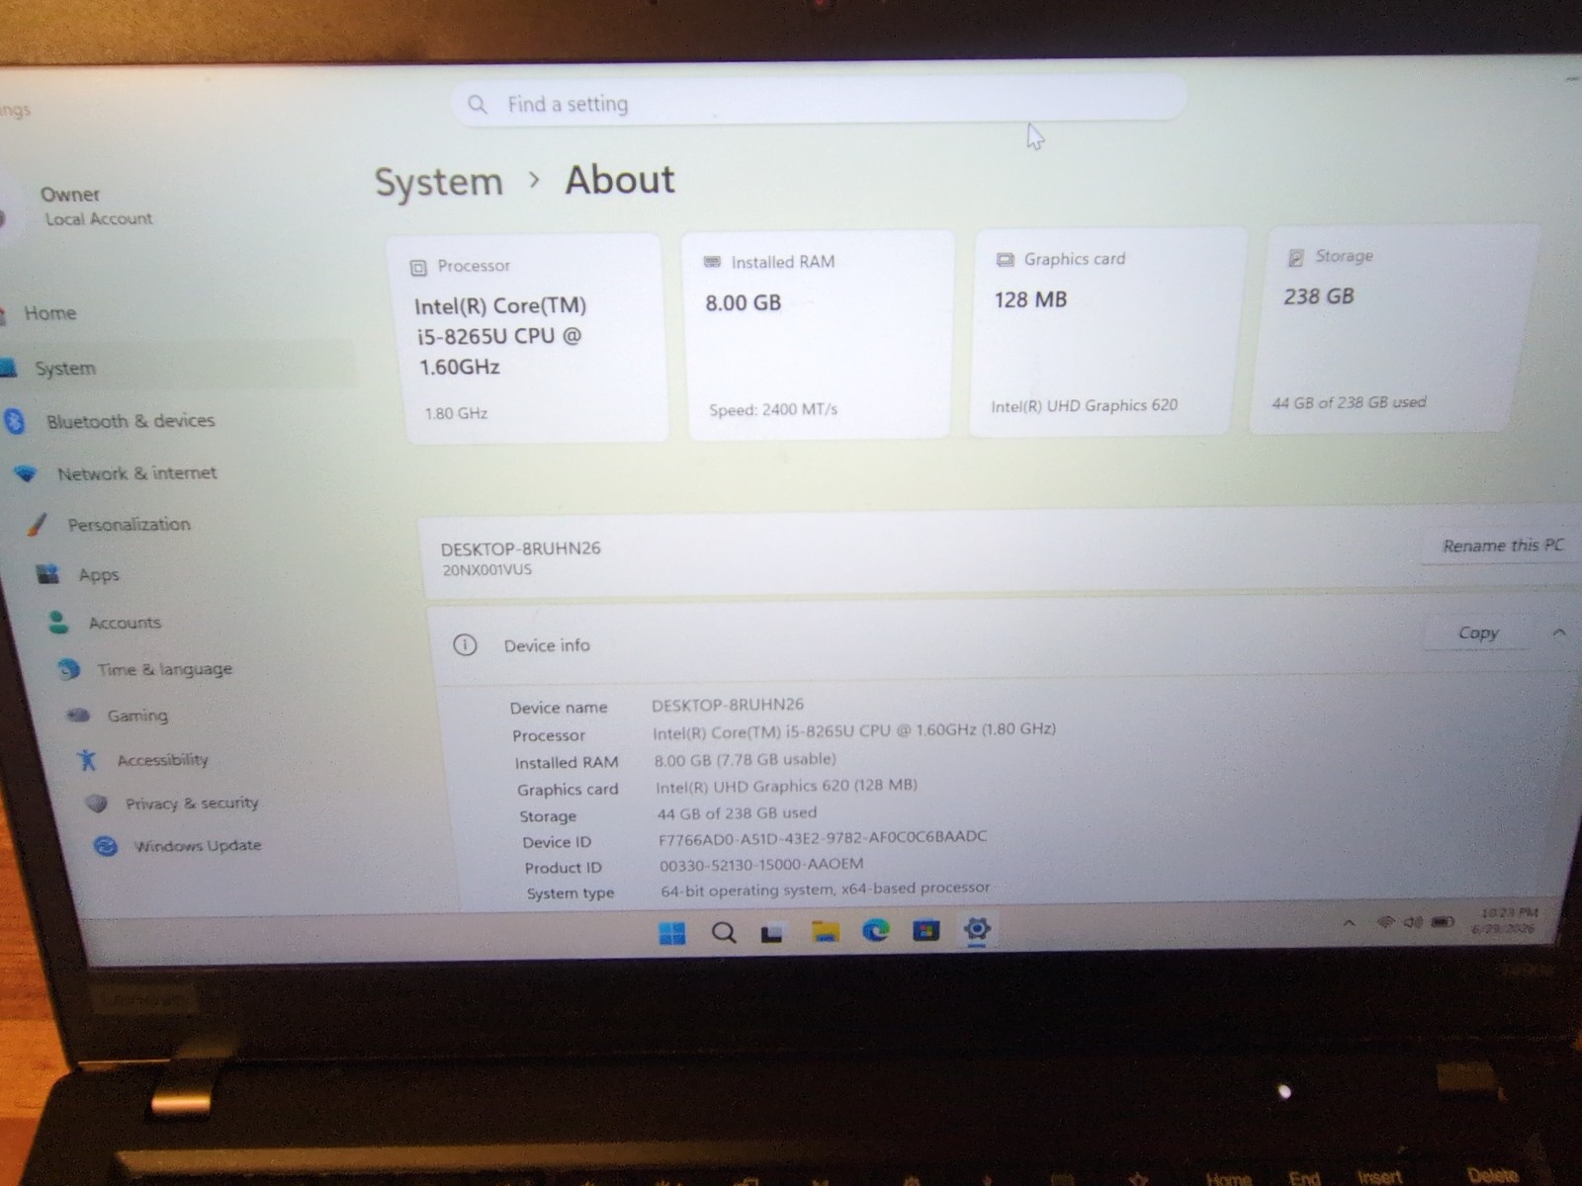Focus the Find a setting search box
Viewport: 1582px width, 1186px height.
(x=819, y=101)
